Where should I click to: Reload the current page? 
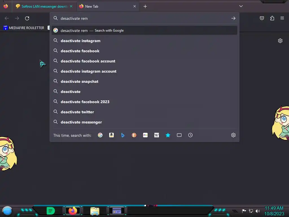tap(27, 18)
